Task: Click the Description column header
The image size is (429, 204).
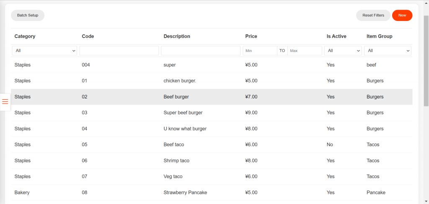Action: [177, 36]
